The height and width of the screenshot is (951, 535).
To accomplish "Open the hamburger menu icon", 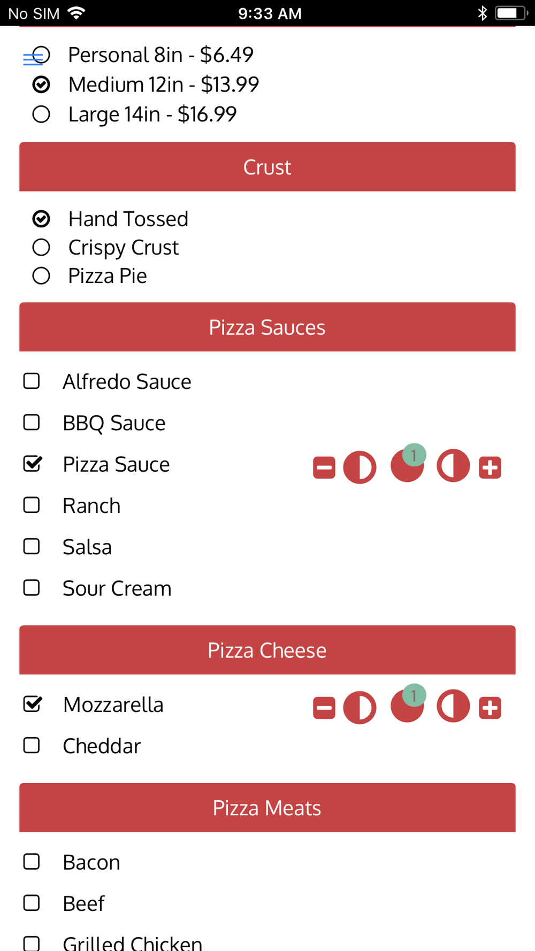I will pos(33,59).
